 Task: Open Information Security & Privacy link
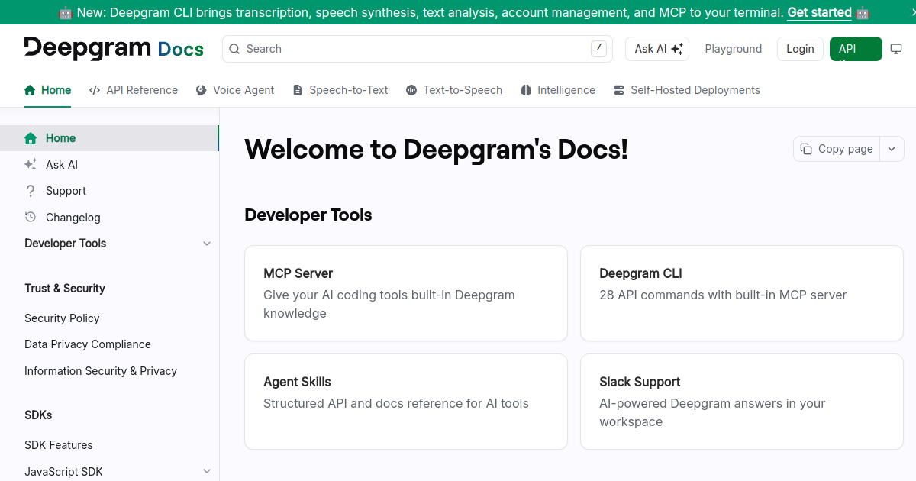[x=101, y=371]
